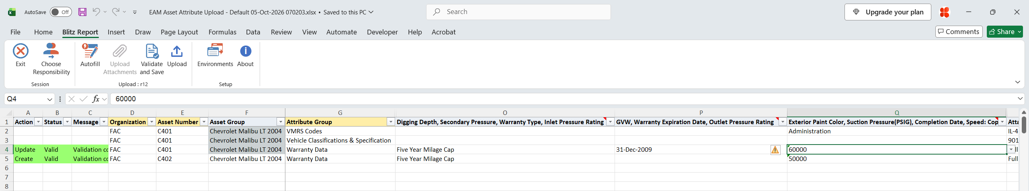Click the warning icon in row 4
1029x191 pixels.
pos(775,150)
